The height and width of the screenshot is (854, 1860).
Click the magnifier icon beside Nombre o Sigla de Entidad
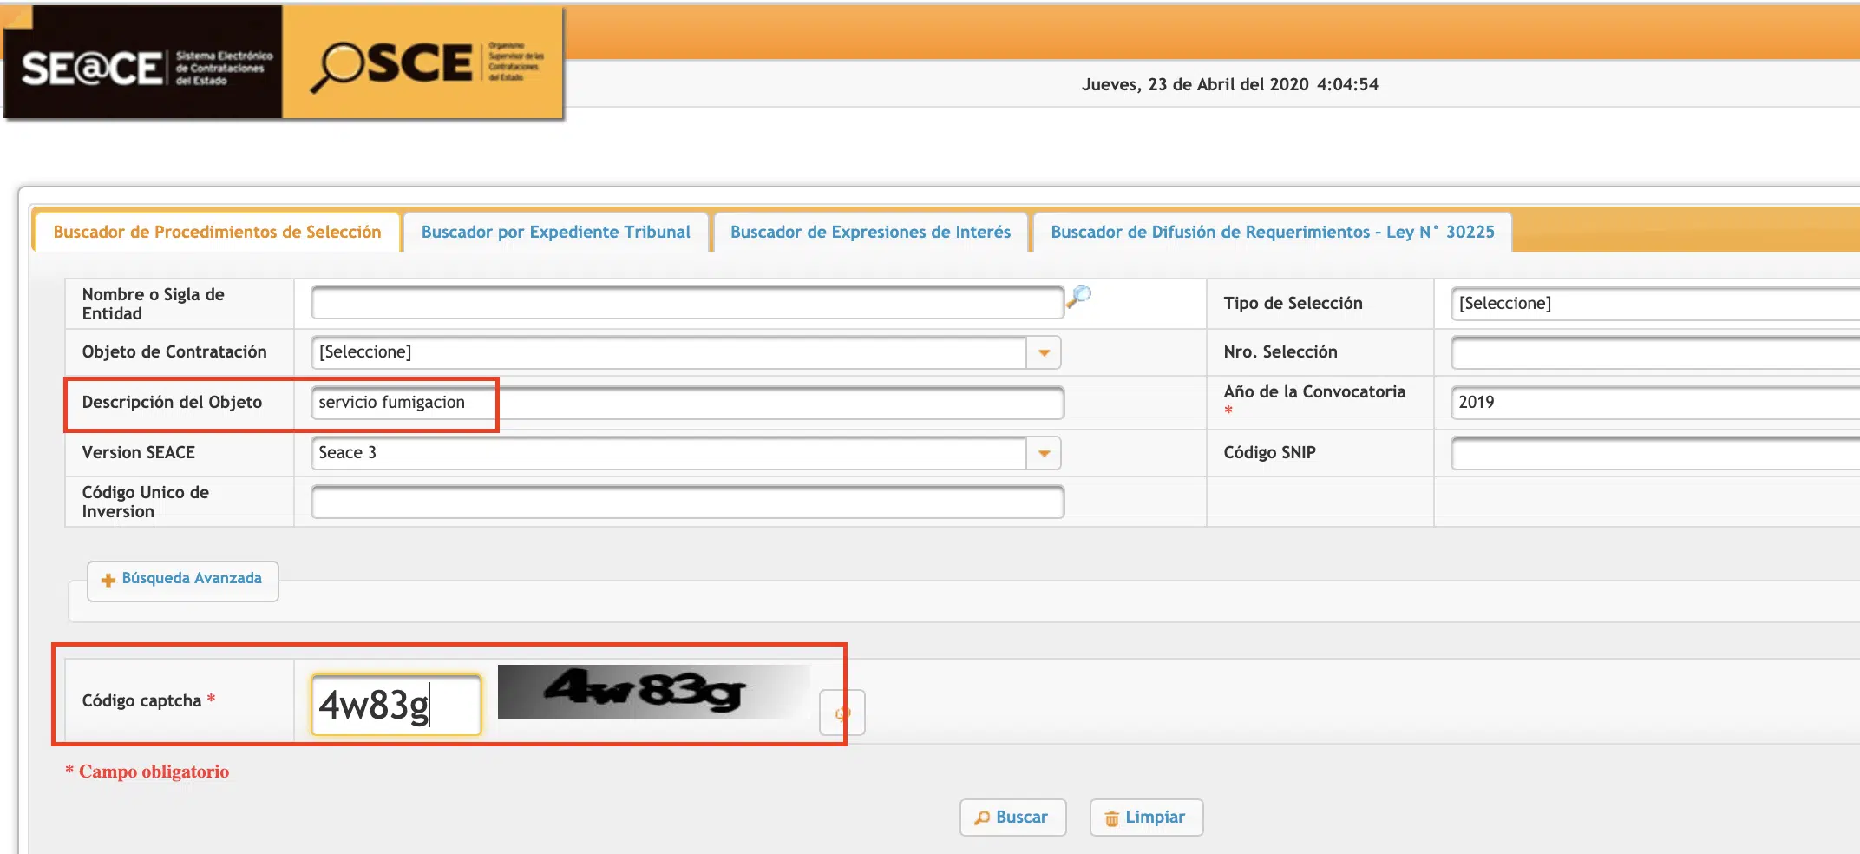point(1078,297)
